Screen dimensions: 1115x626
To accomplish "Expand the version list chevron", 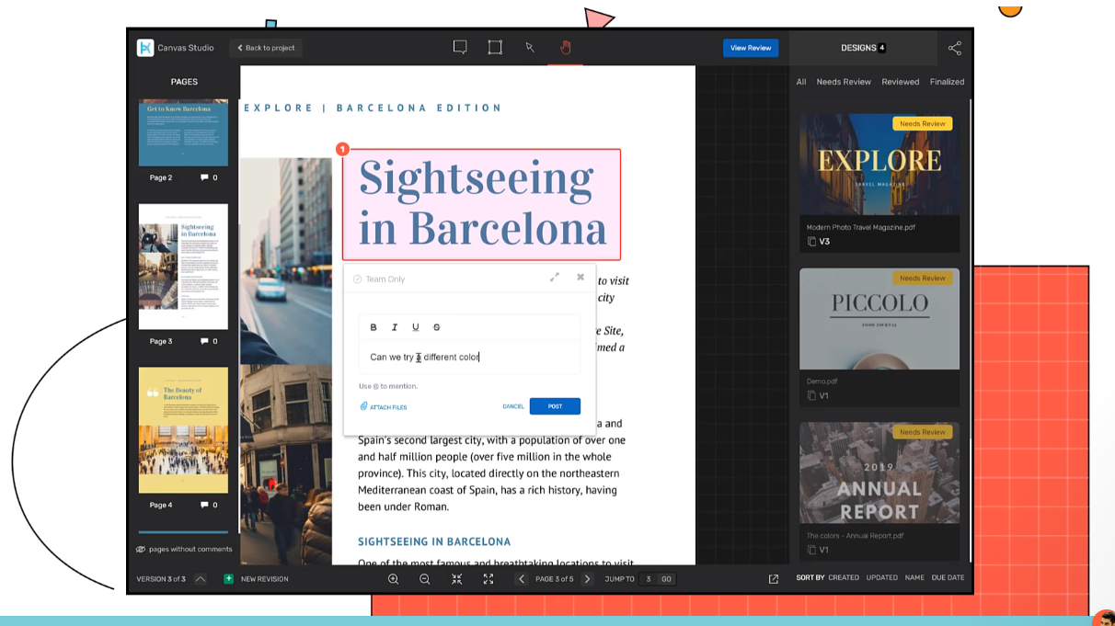I will 201,579.
